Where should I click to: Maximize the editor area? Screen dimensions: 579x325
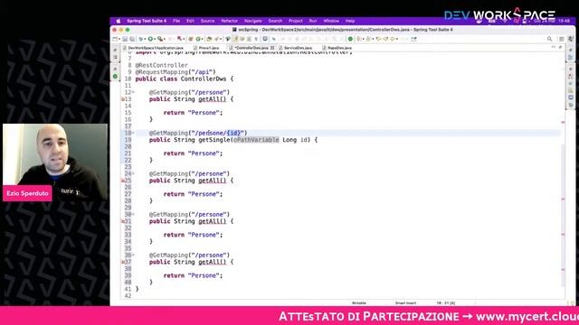(560, 47)
